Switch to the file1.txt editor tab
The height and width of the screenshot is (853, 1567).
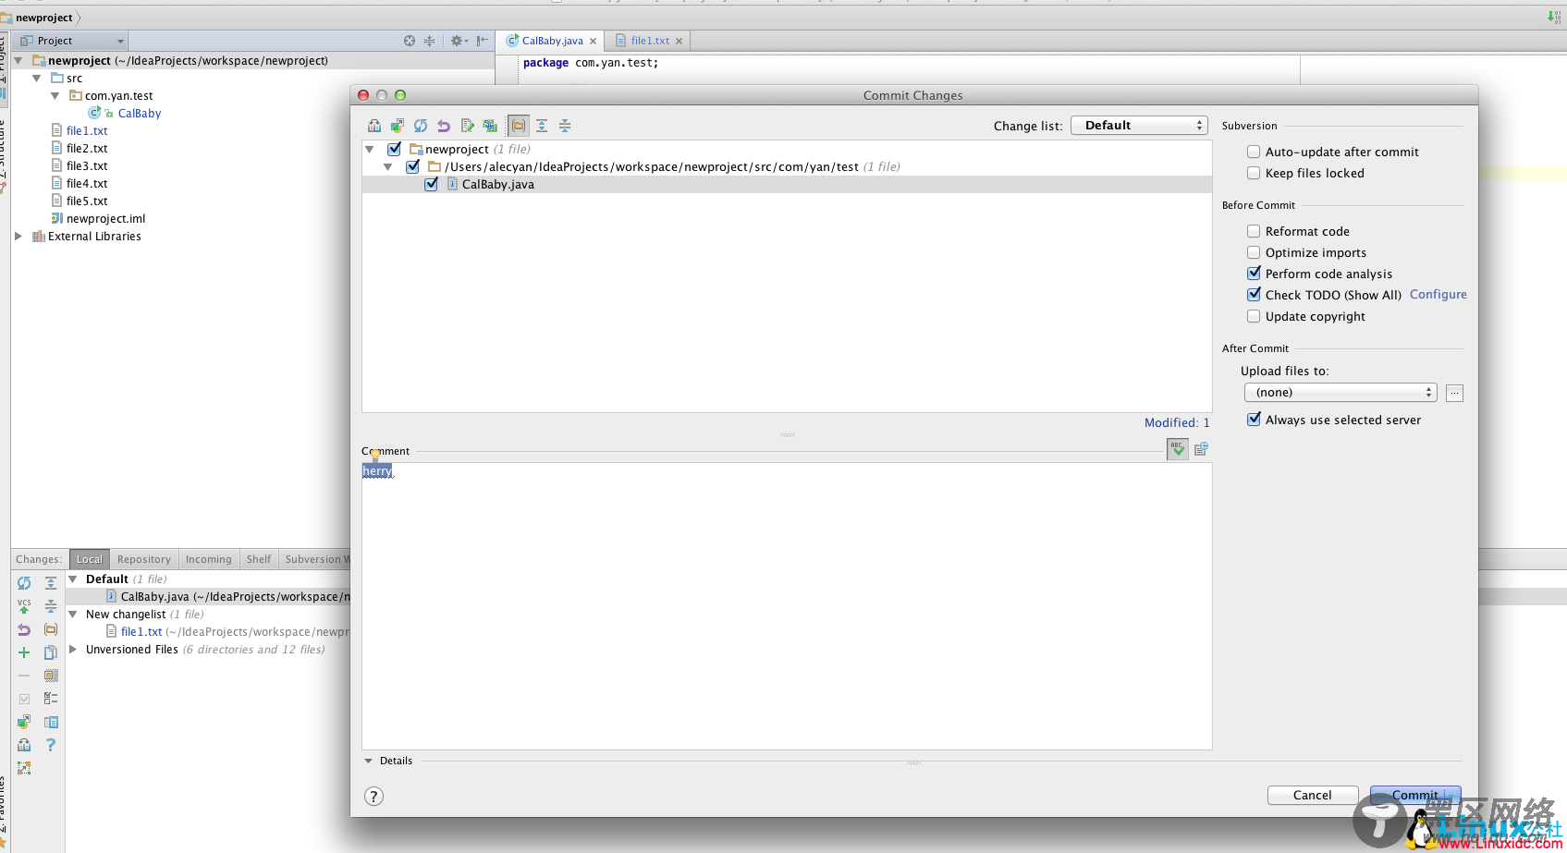tap(649, 41)
